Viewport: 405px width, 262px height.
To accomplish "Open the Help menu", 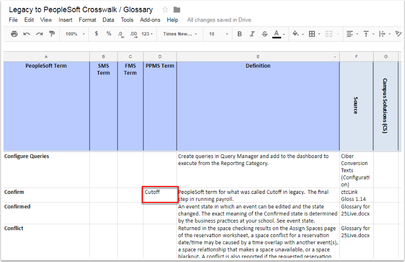I will click(x=172, y=20).
